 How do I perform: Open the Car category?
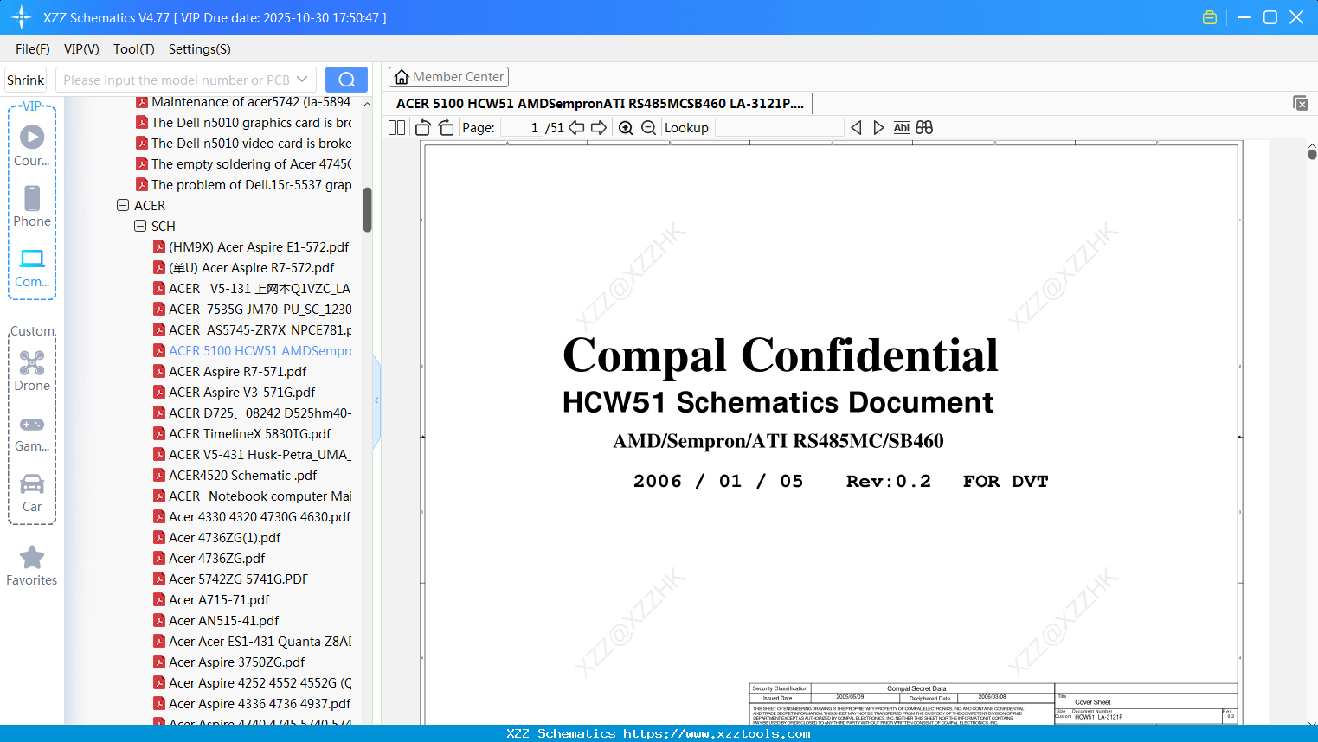pyautogui.click(x=32, y=493)
